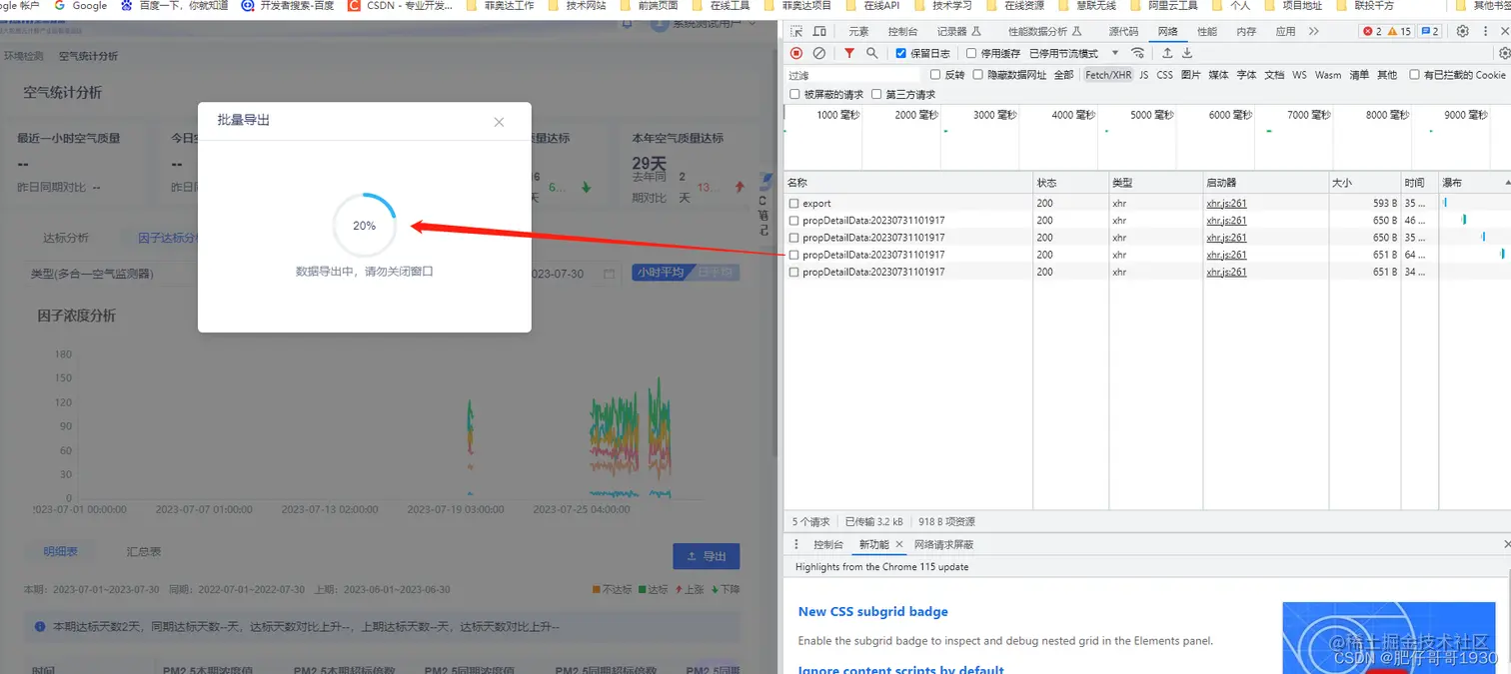
Task: Check the 被屏蔽的请求 checkbox
Action: point(794,95)
